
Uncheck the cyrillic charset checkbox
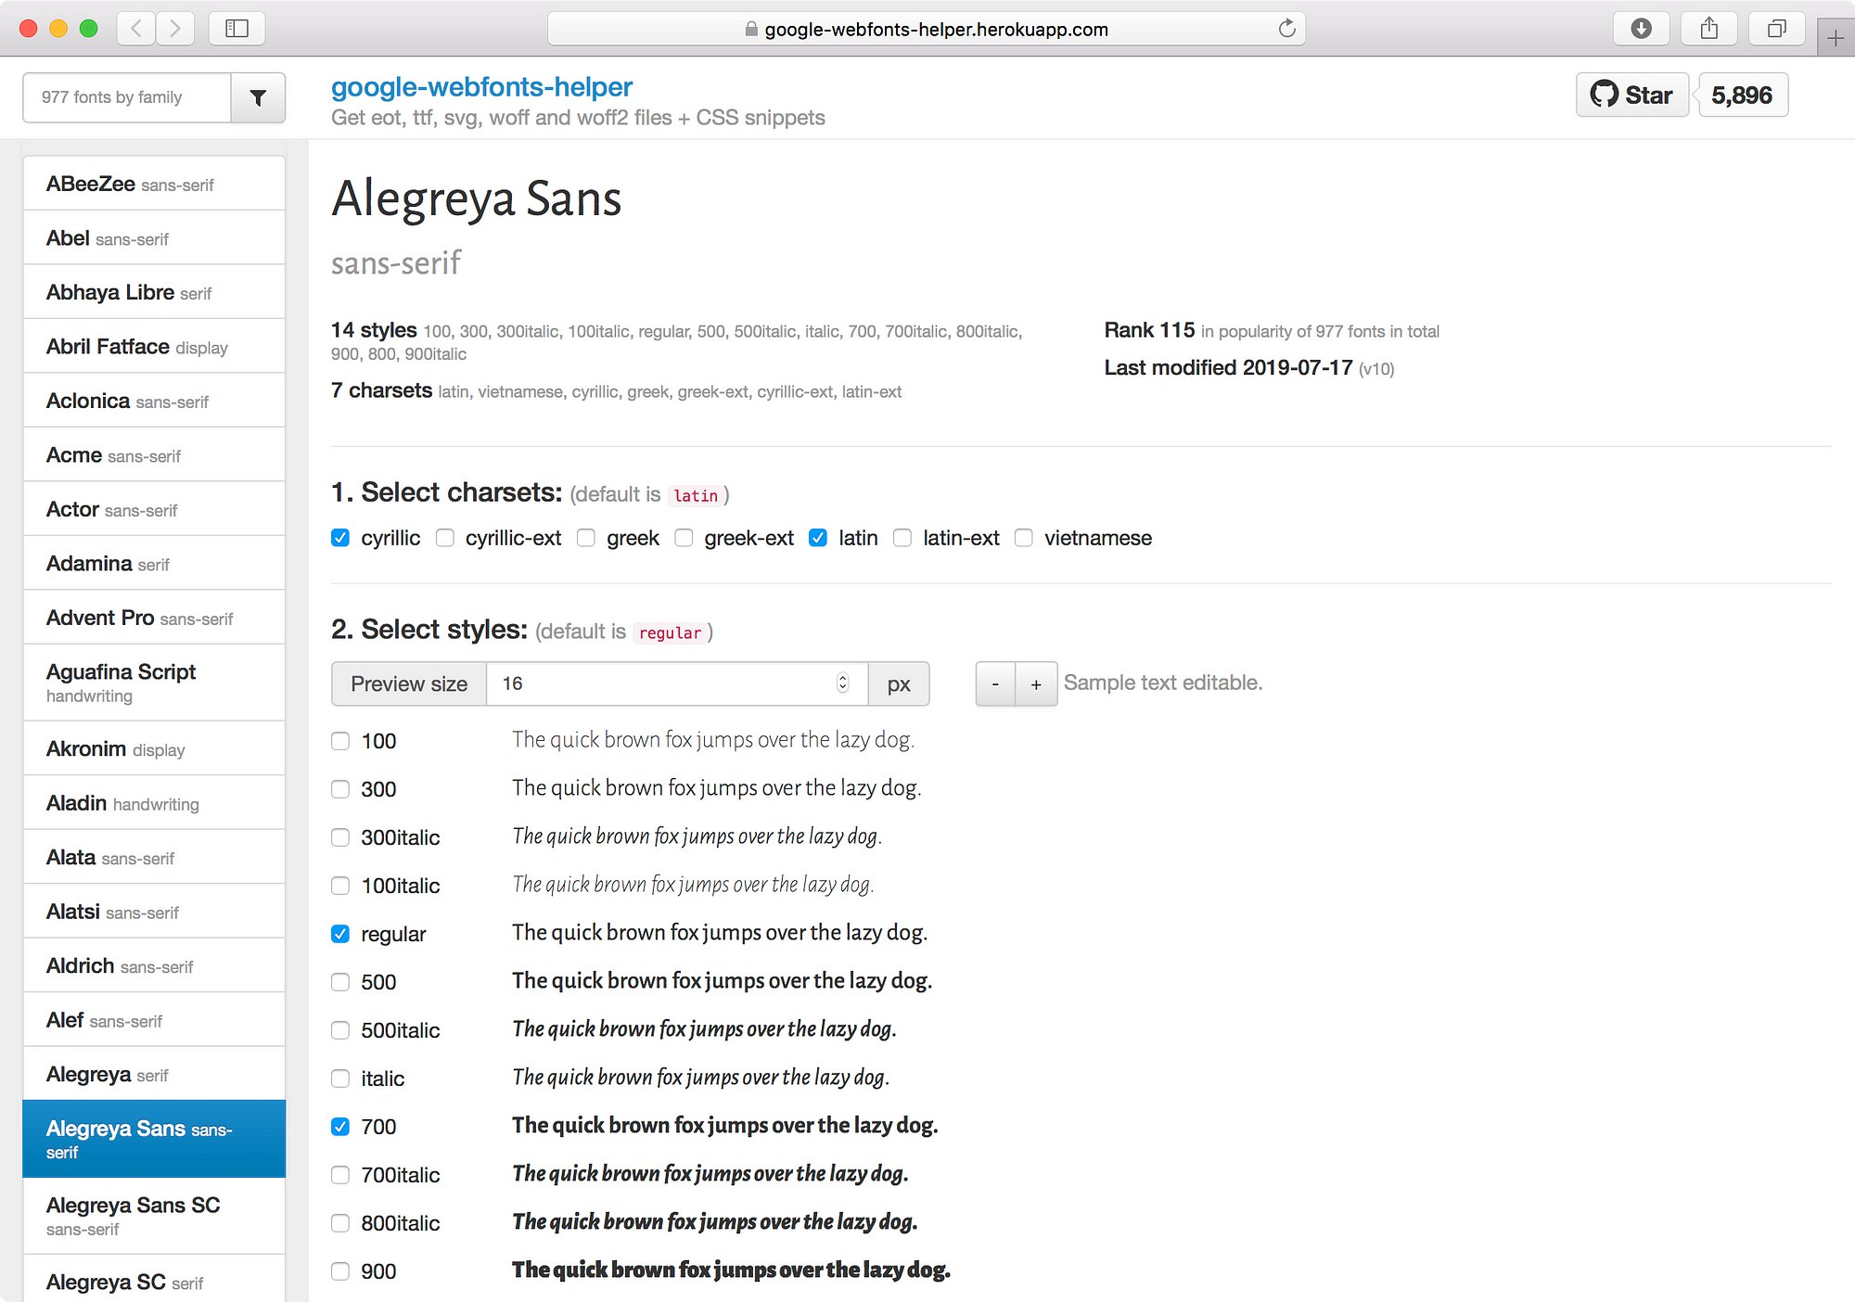pos(340,538)
